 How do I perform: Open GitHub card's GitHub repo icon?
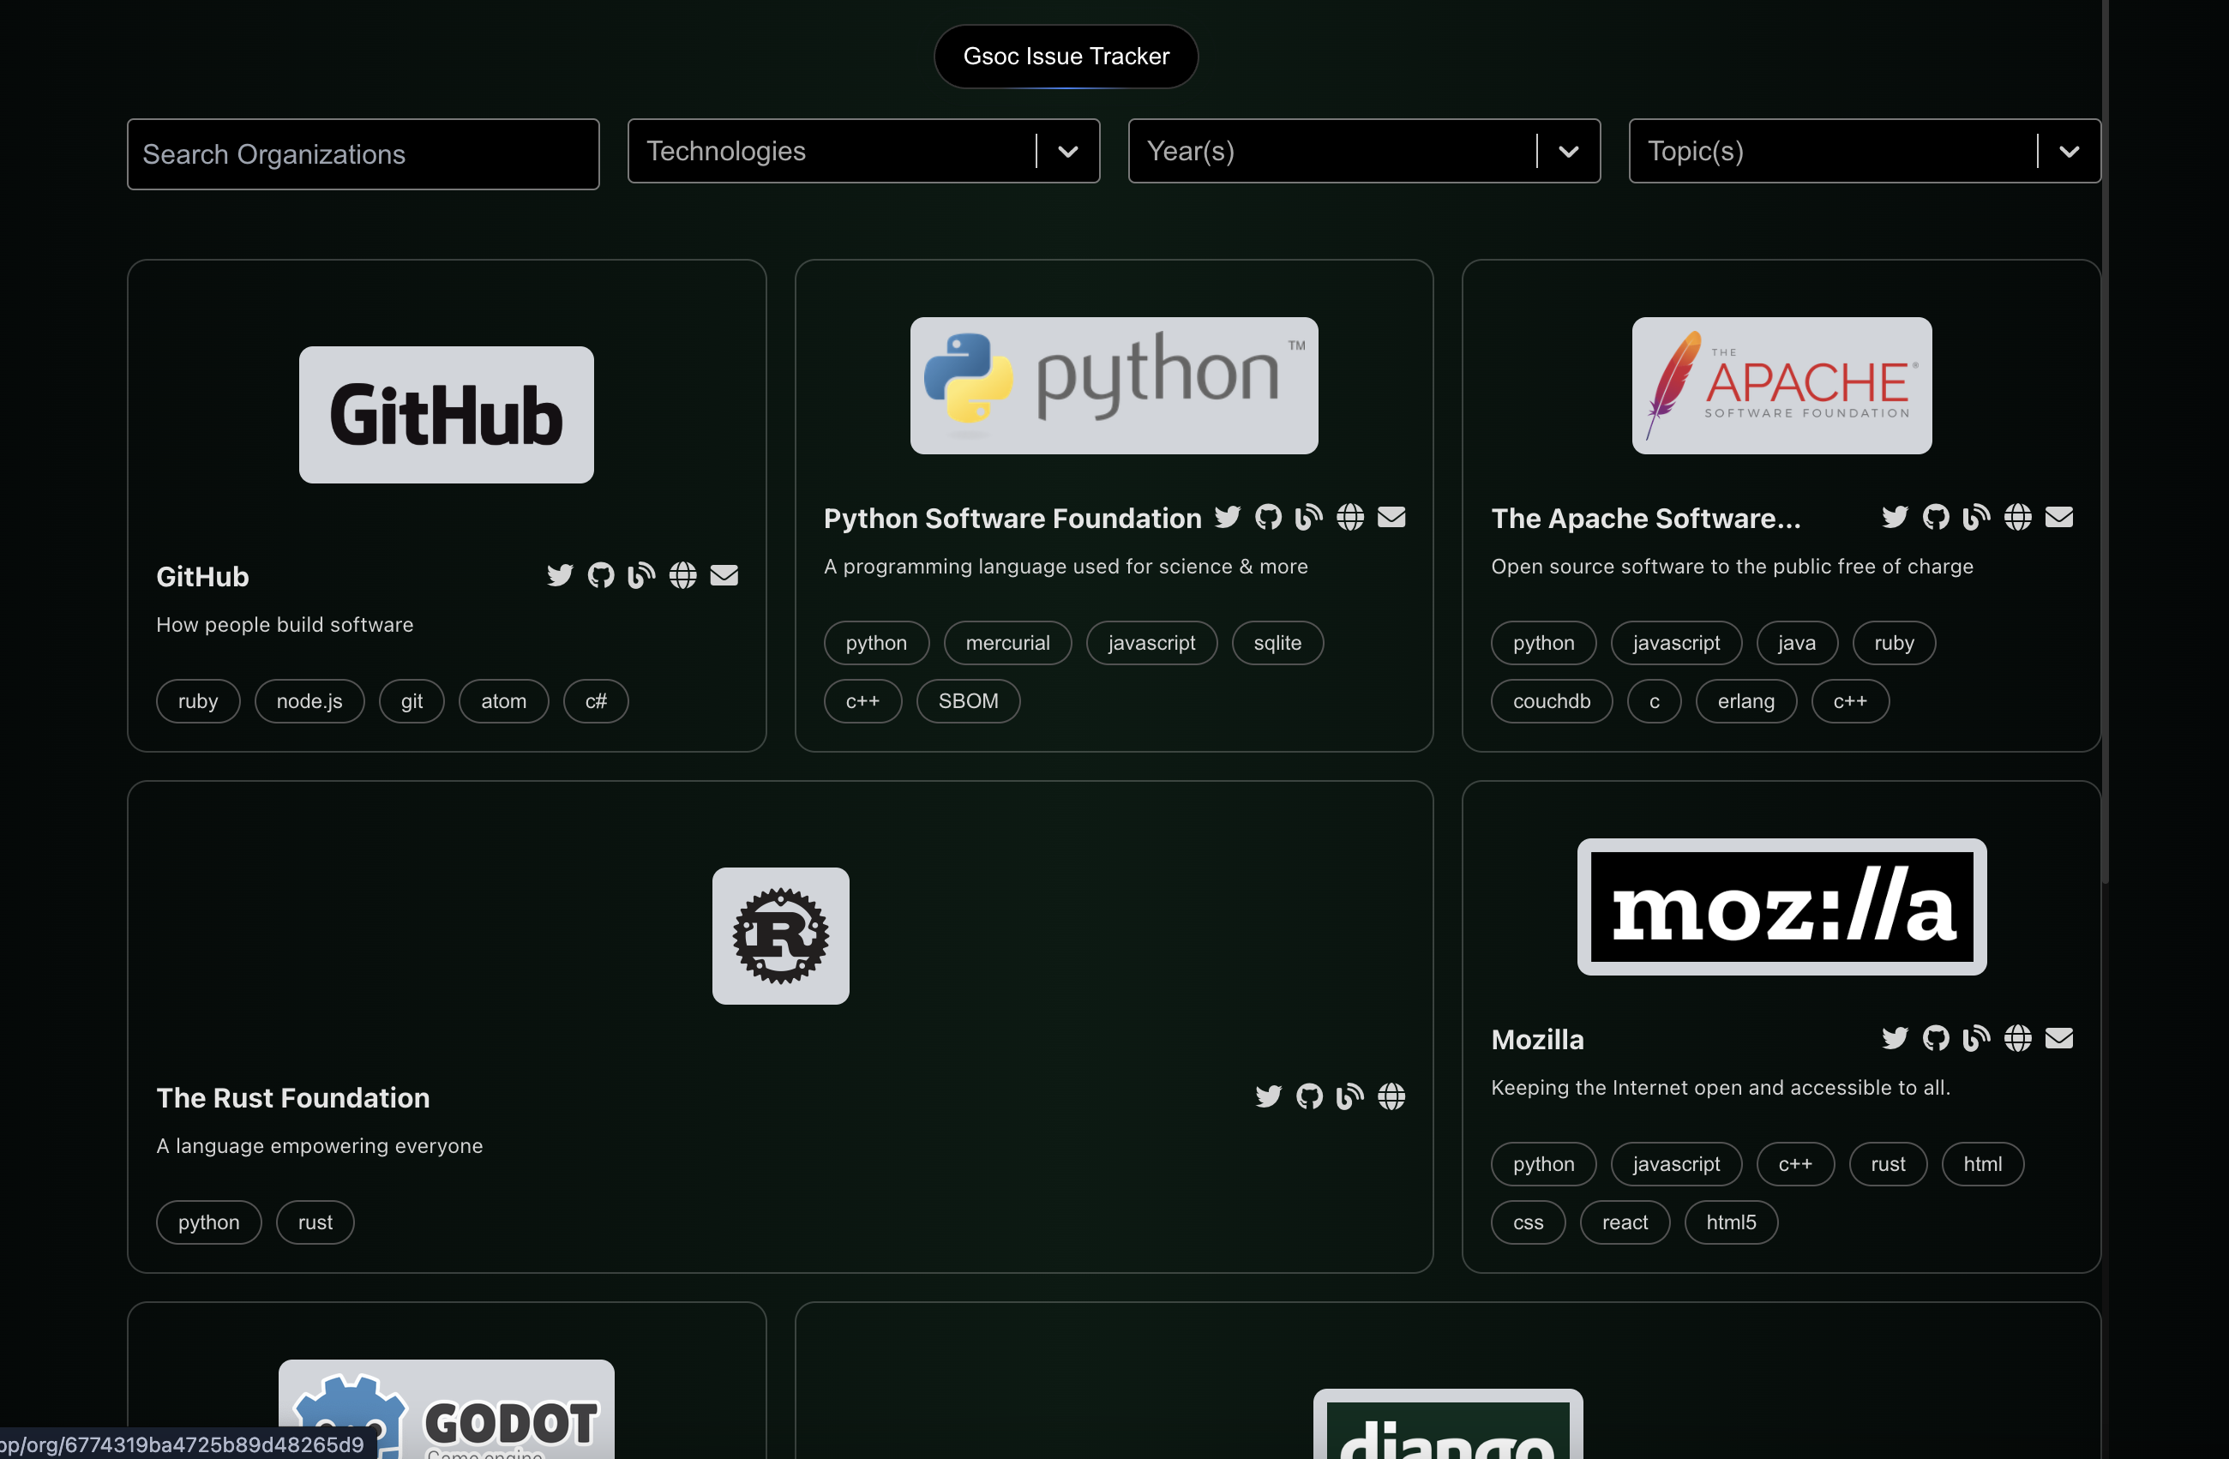(601, 575)
